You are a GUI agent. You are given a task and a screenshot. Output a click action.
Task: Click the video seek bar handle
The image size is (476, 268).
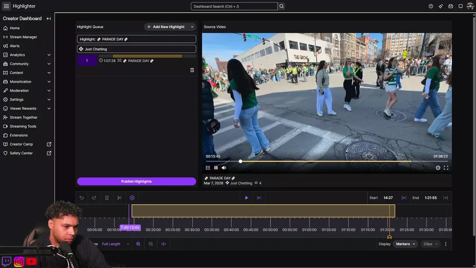tap(241, 161)
